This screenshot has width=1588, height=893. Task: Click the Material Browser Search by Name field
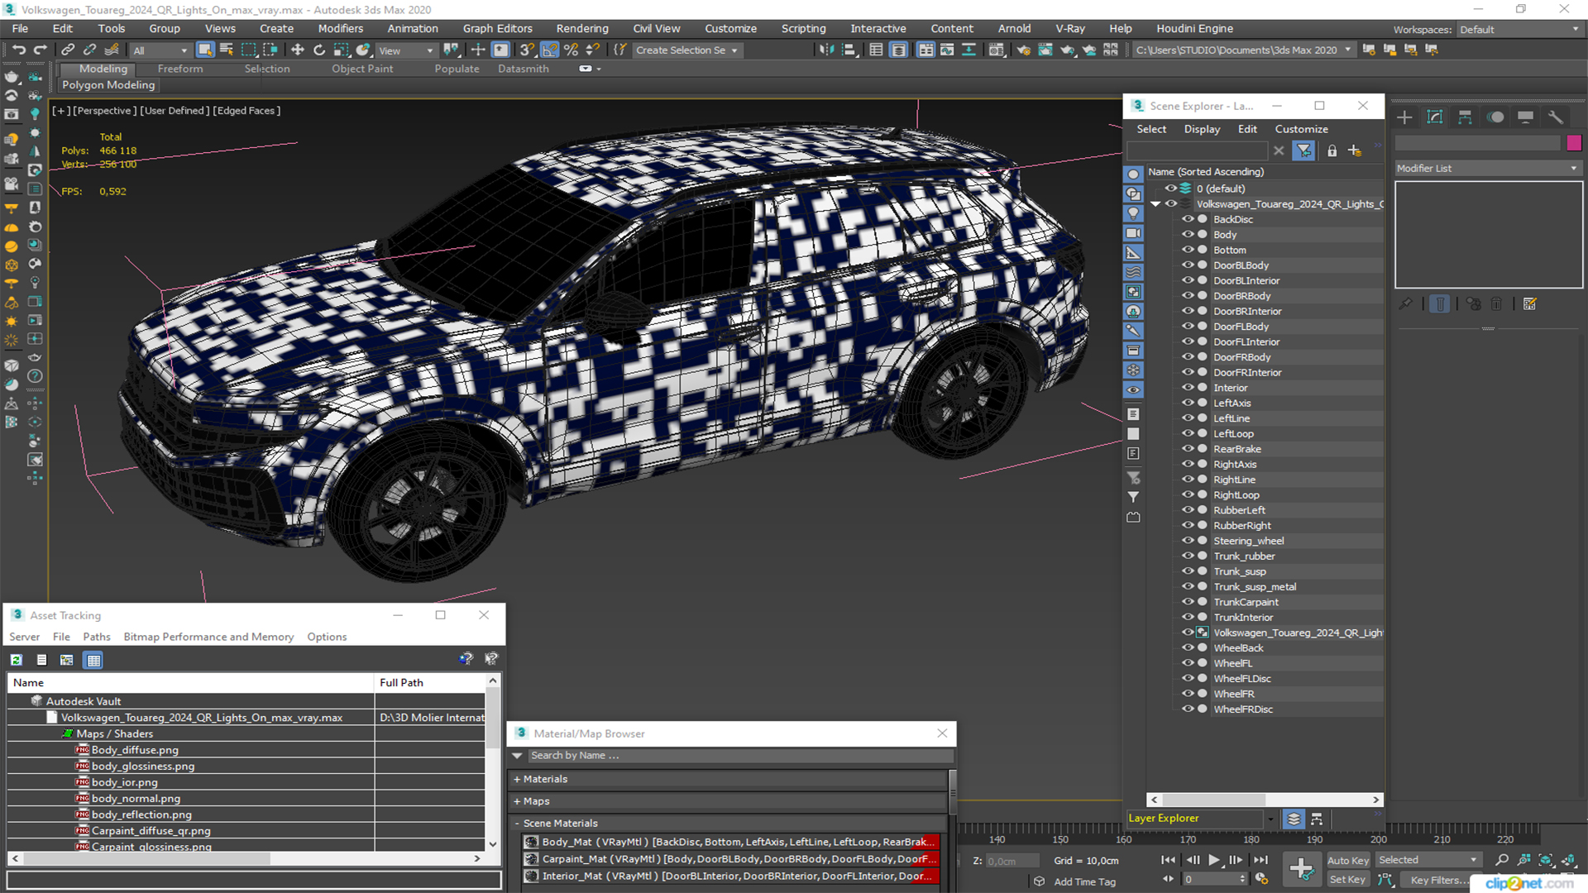740,756
